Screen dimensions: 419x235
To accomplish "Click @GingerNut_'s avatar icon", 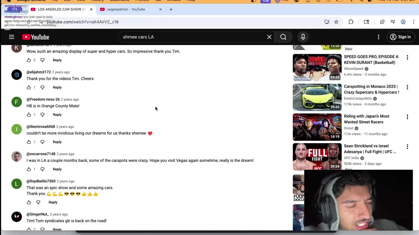I will tap(17, 217).
